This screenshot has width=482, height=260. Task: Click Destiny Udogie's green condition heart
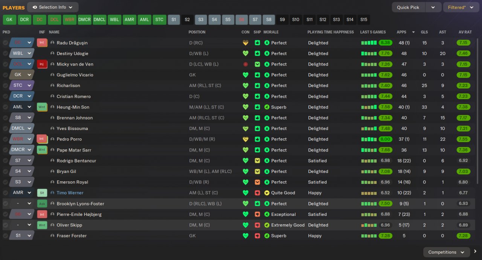[x=246, y=54]
